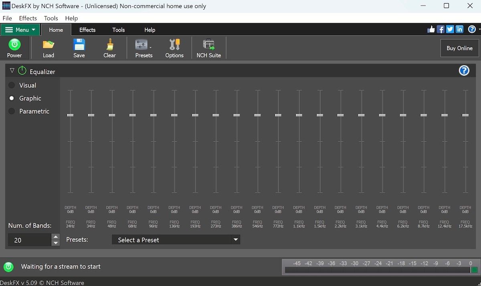
Task: Click the 3.1kHz band slider handle
Action: (362, 115)
